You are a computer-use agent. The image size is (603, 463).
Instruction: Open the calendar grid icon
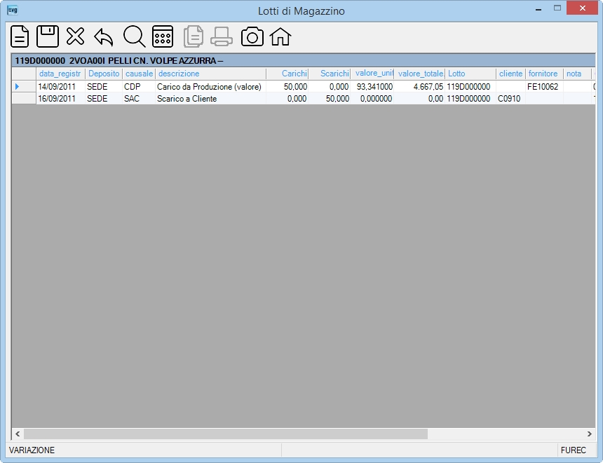[163, 36]
